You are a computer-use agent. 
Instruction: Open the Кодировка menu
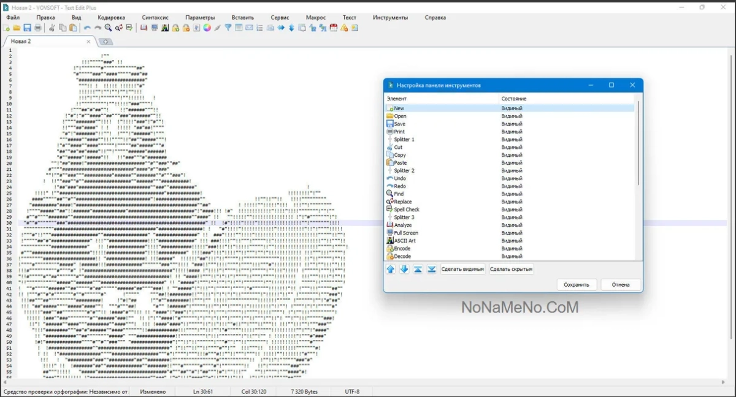pos(111,18)
